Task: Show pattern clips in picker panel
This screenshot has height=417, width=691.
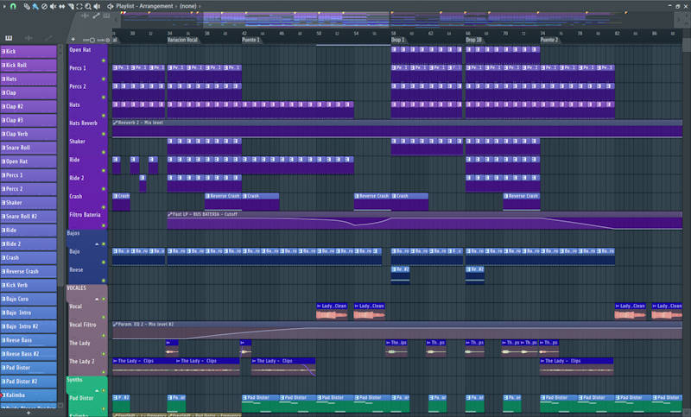Action: 9,38
